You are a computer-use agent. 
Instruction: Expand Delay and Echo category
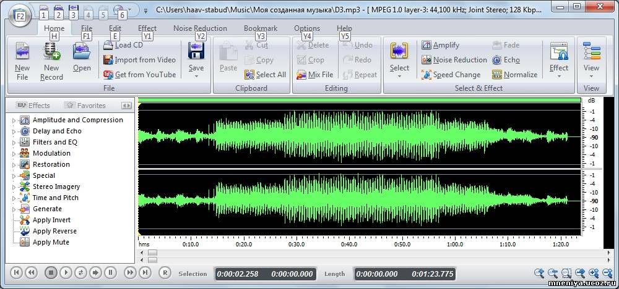pyautogui.click(x=14, y=131)
